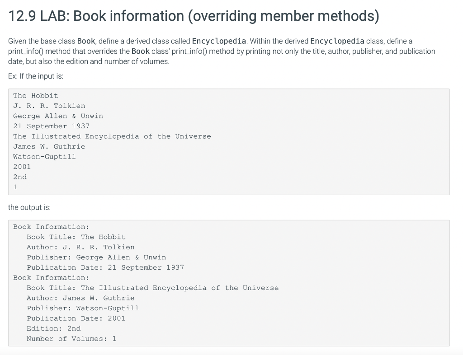Click output 'Publisher: George Allen & Unwin'
Viewport: 463px width, 355px height.
coord(96,257)
